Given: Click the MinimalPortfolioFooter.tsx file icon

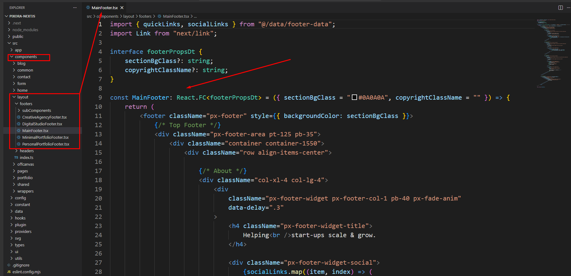Looking at the screenshot, I should point(19,138).
